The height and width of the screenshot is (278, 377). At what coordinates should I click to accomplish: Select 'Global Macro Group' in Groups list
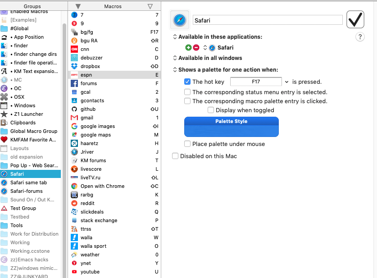click(34, 131)
